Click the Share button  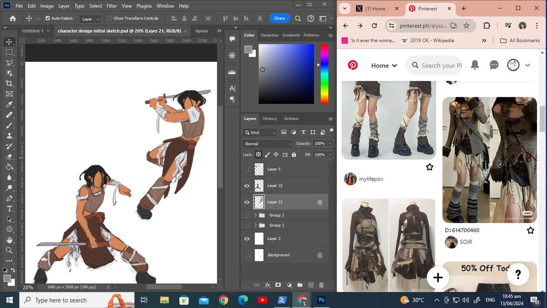(x=279, y=18)
